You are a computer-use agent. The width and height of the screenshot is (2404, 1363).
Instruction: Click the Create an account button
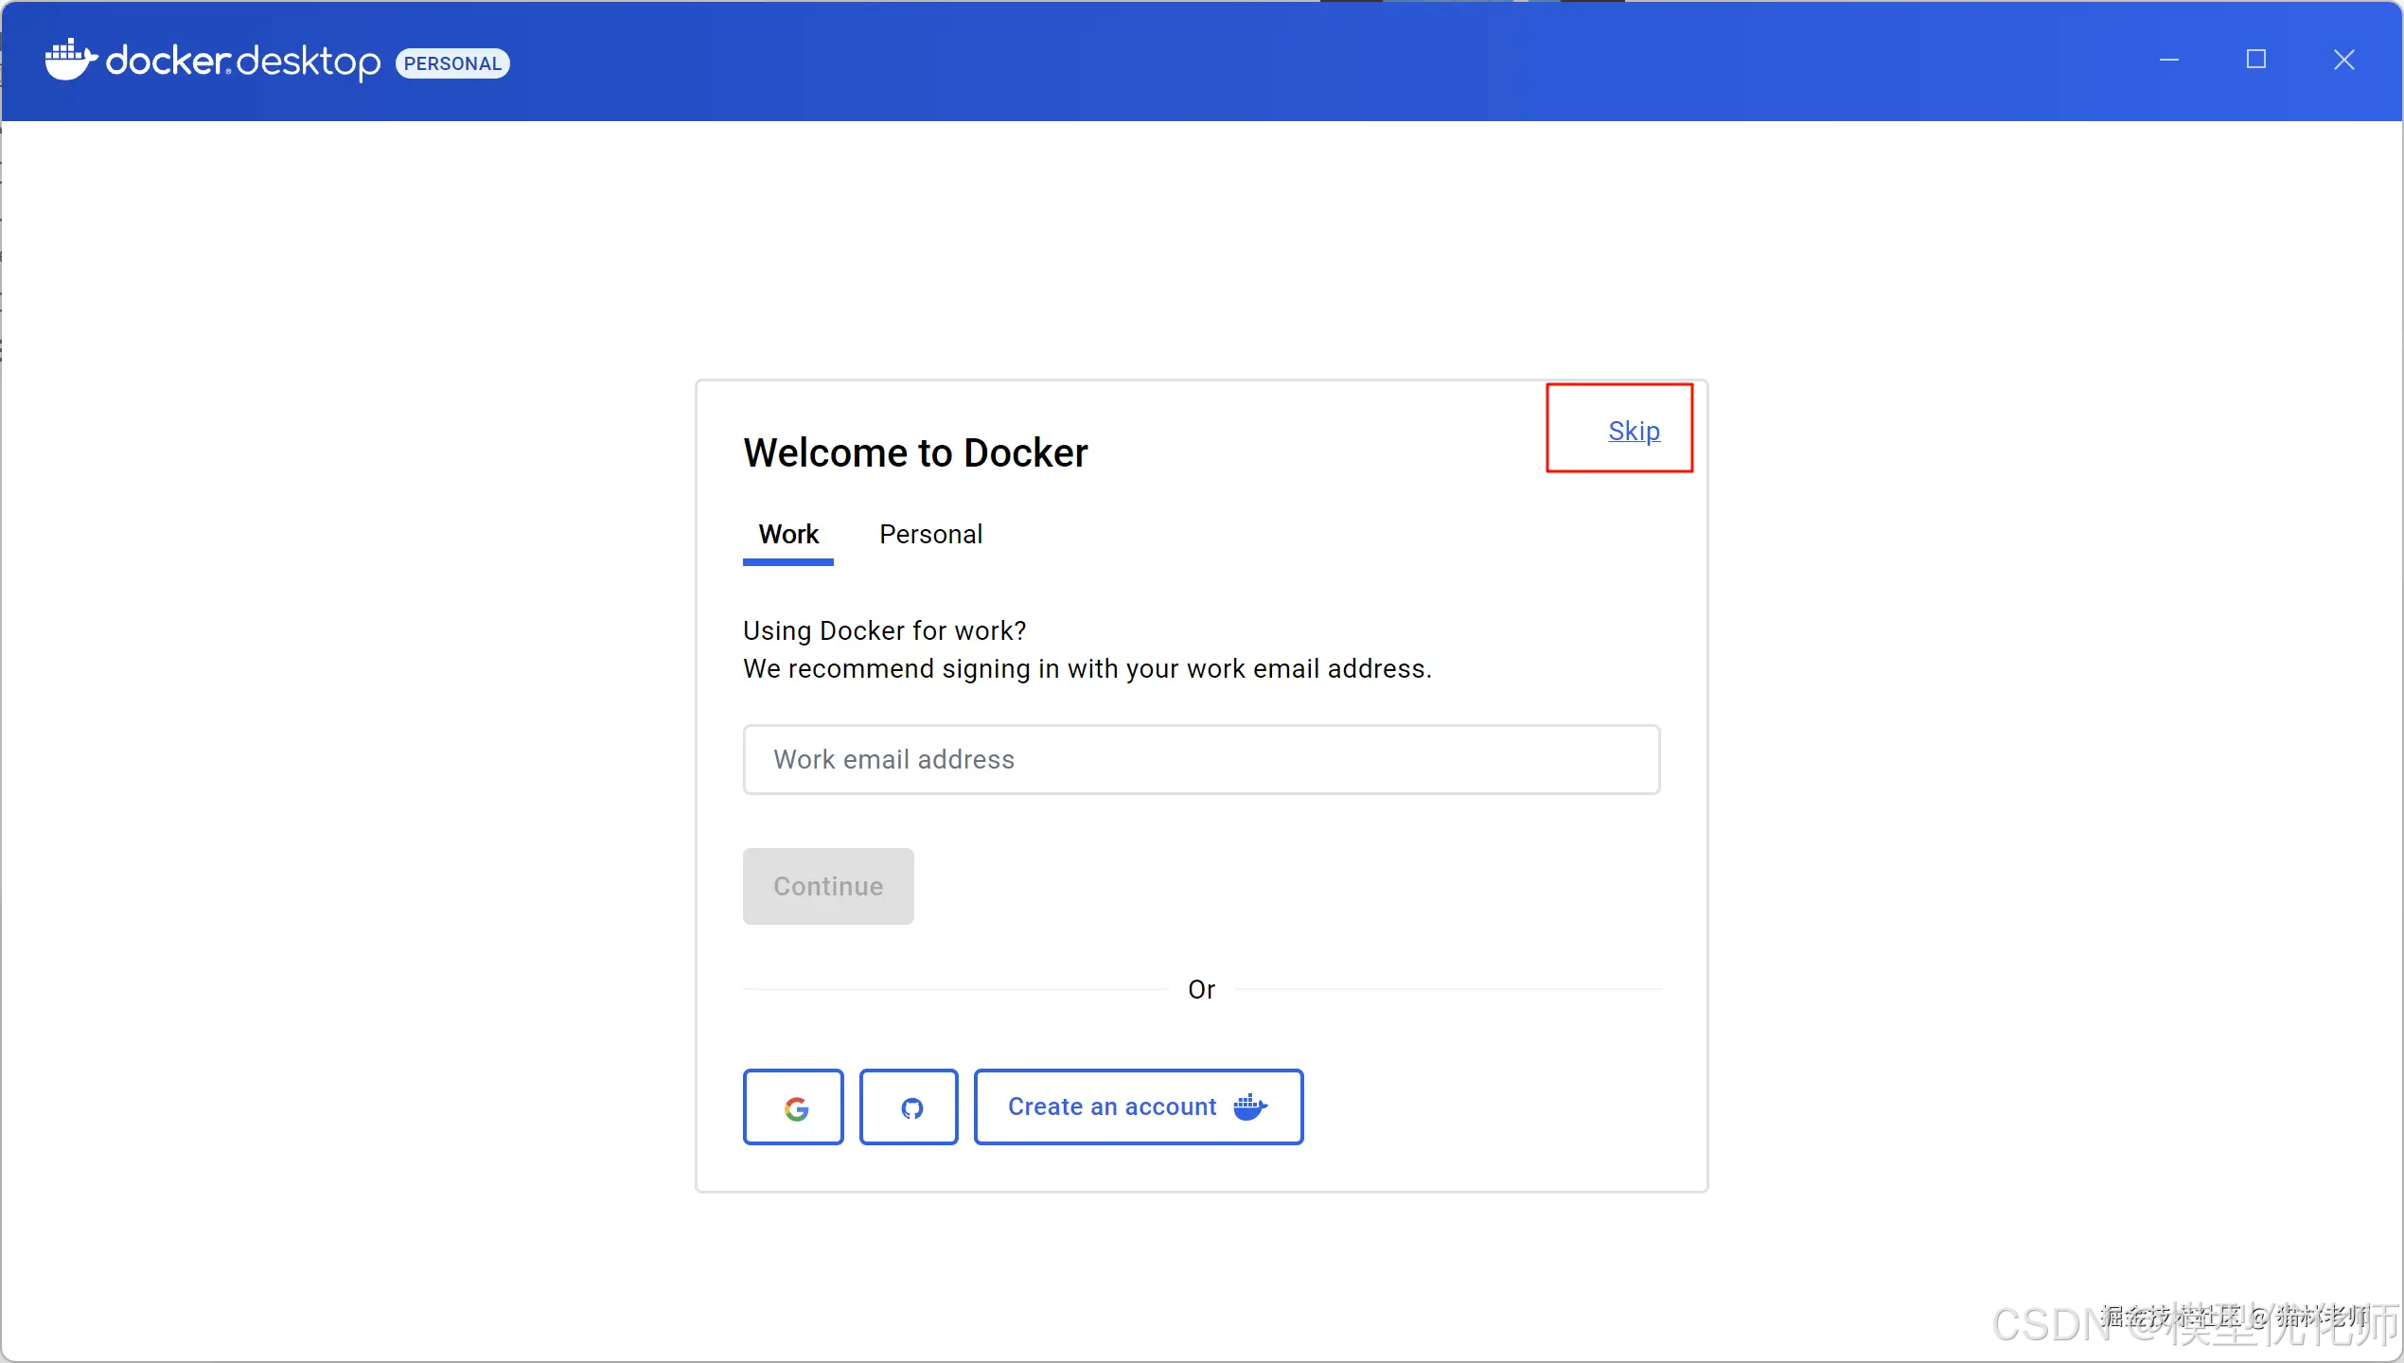coord(1112,1107)
